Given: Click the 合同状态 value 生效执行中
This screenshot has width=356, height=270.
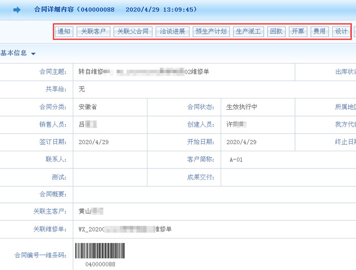Looking at the screenshot, I should coord(242,107).
